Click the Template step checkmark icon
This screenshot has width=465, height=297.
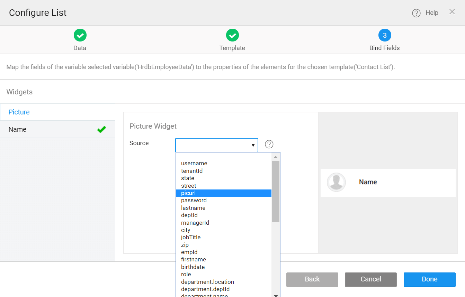[232, 35]
